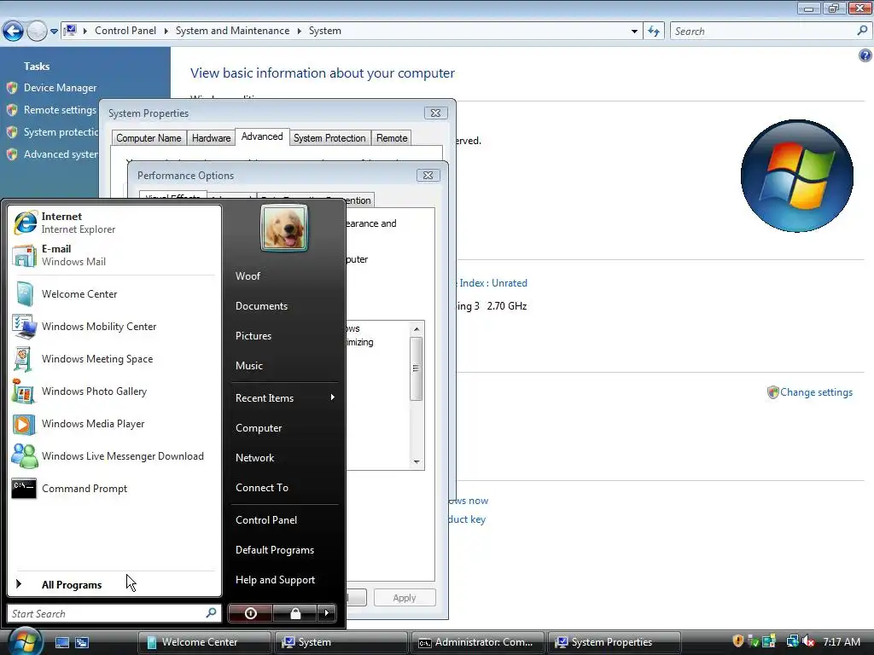Click the Woof user account picture
Image resolution: width=874 pixels, height=655 pixels.
tap(284, 229)
